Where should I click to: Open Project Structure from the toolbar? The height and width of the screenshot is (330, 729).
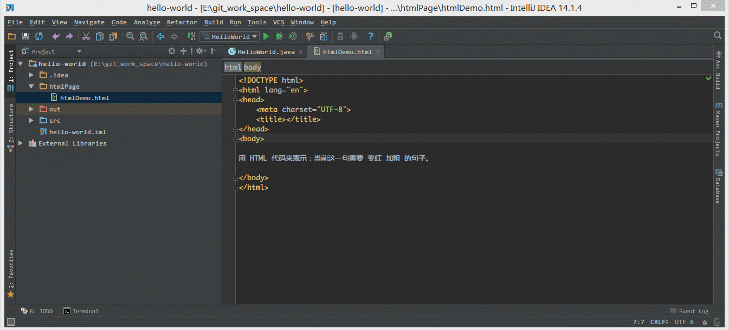[324, 37]
